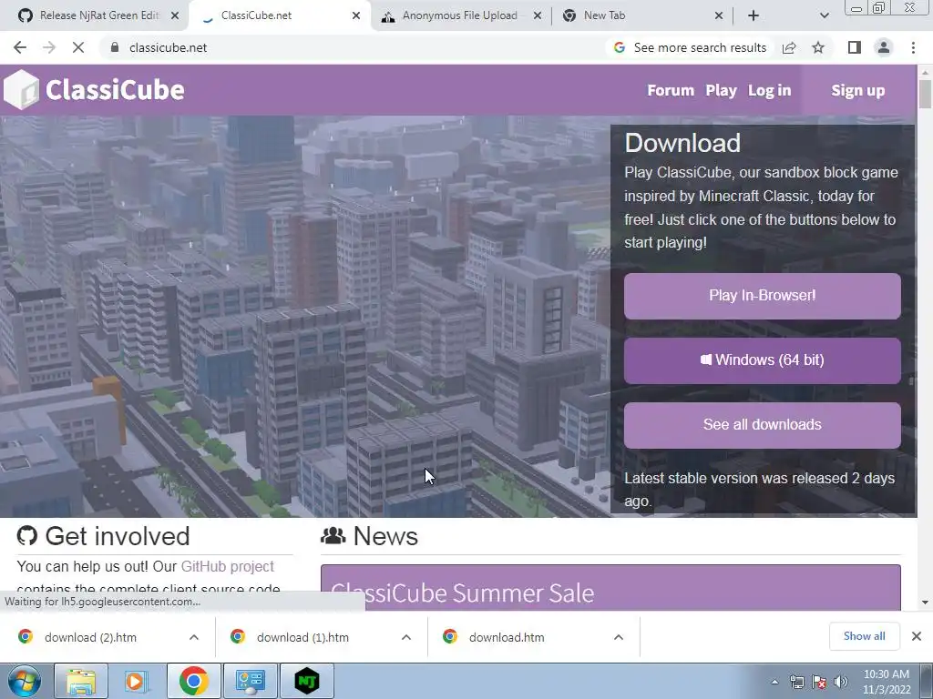Open the browser side panel icon
Image resolution: width=933 pixels, height=699 pixels.
tap(855, 47)
